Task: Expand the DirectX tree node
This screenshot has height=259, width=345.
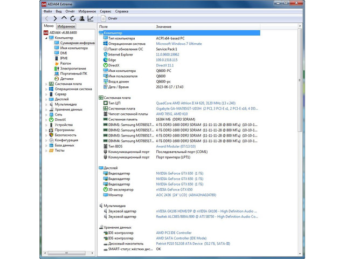Action: click(x=46, y=120)
